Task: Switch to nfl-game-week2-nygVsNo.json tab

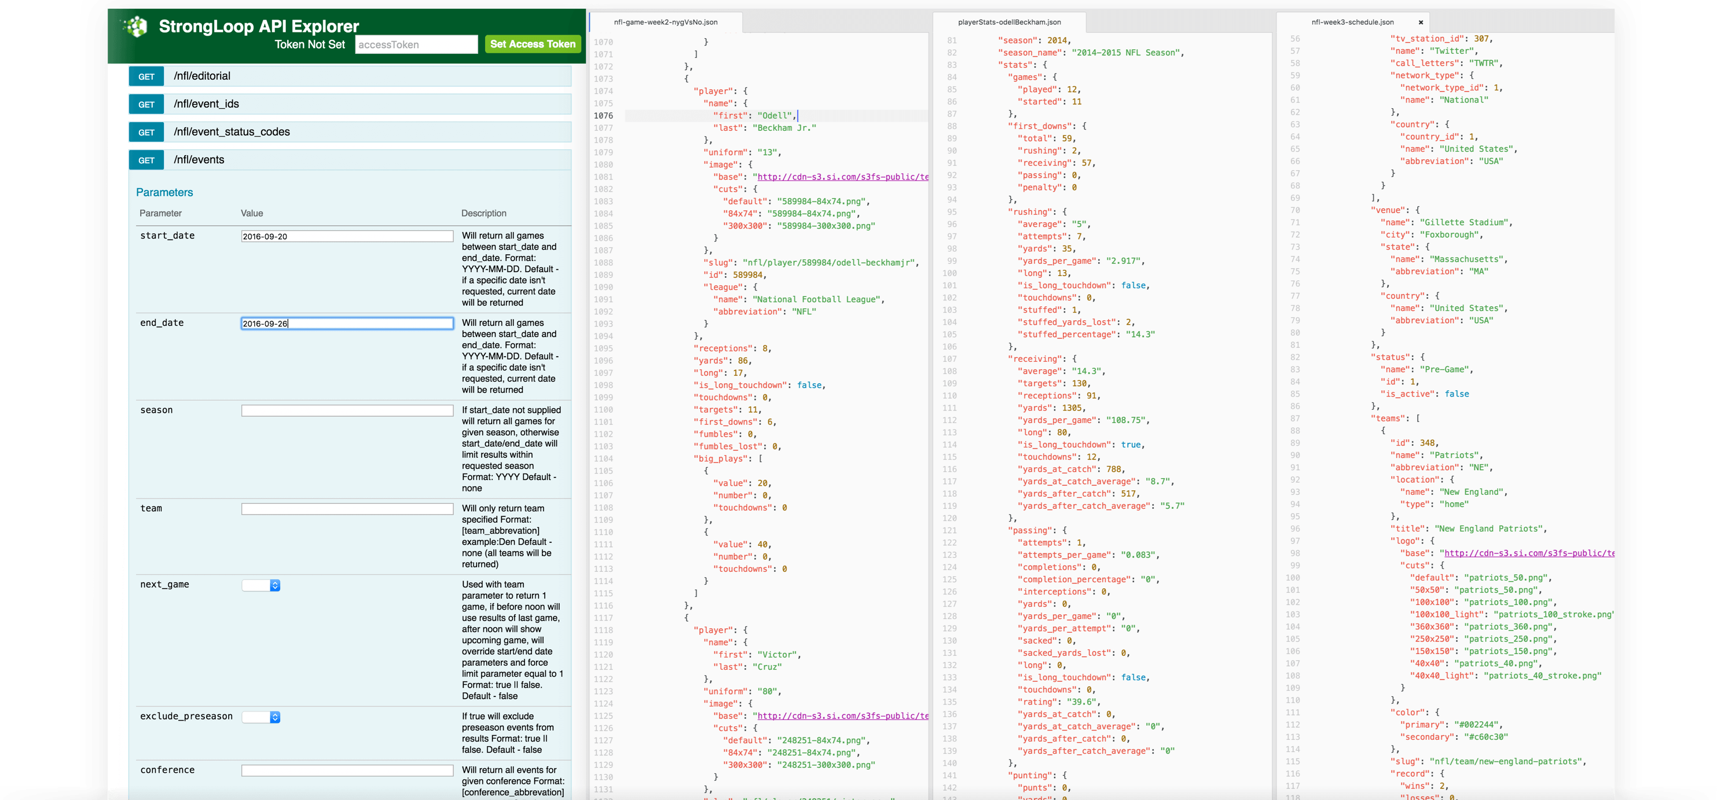Action: pos(665,22)
